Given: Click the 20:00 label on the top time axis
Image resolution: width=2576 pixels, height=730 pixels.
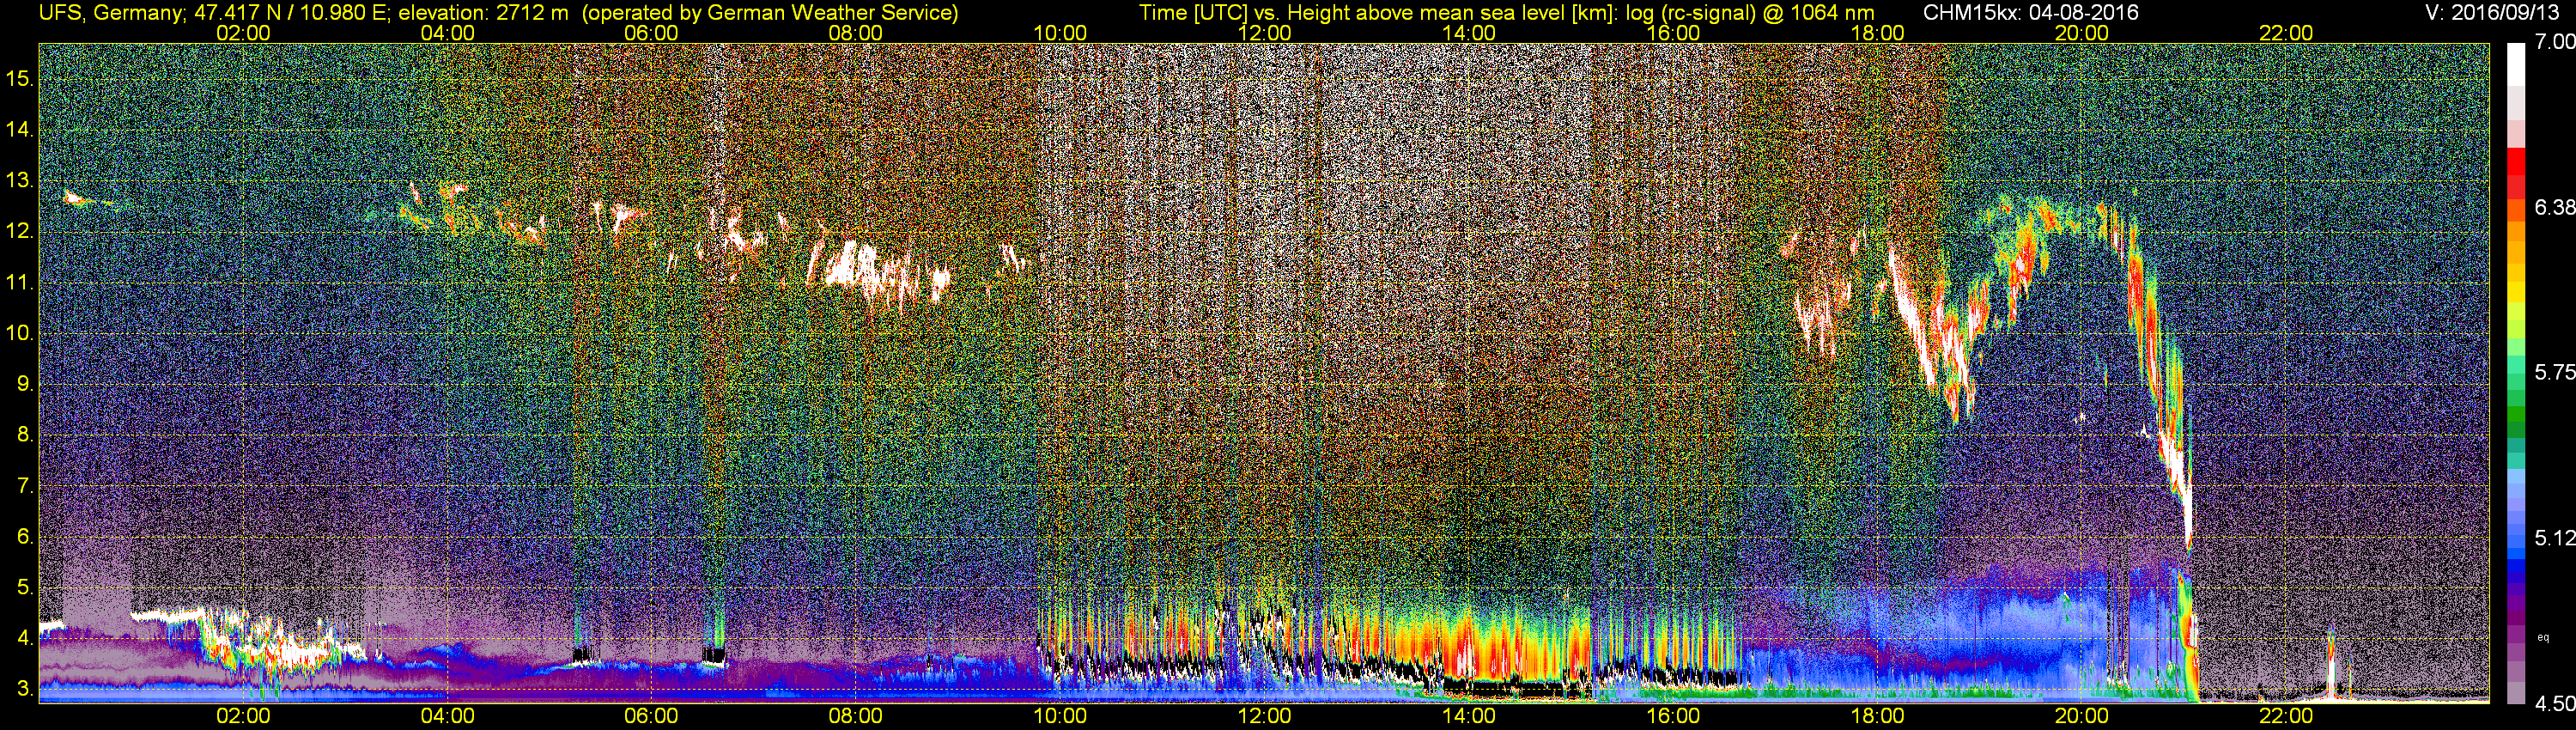Looking at the screenshot, I should [x=2081, y=33].
